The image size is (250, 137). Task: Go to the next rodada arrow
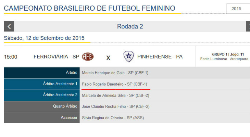[x=248, y=26]
